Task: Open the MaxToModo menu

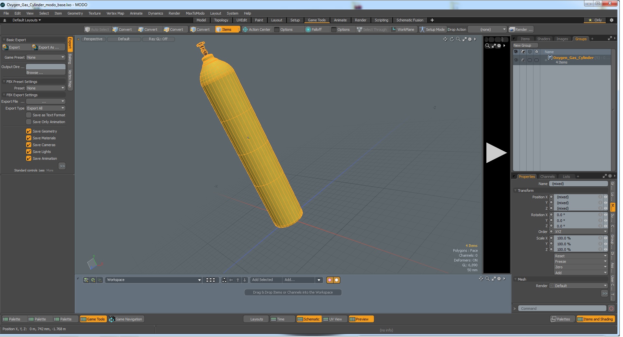Action: coord(195,13)
